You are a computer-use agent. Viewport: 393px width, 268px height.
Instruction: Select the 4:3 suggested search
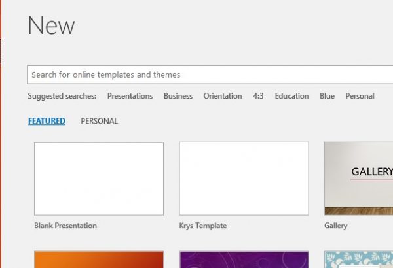258,96
